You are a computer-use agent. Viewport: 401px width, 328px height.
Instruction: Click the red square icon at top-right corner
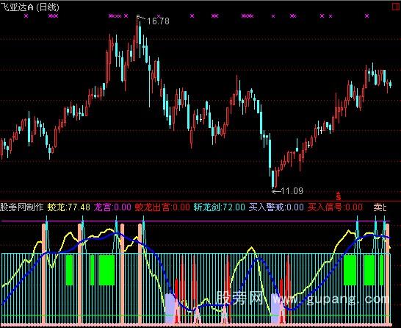point(396,7)
